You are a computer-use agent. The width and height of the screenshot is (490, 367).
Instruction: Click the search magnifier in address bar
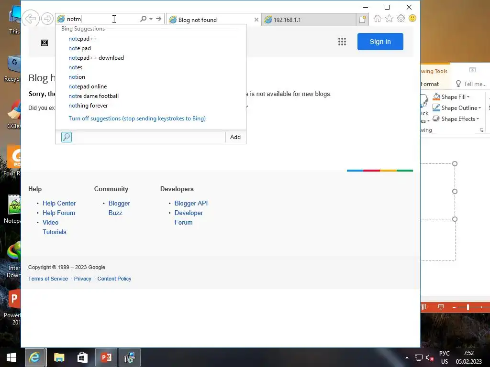[x=144, y=19]
